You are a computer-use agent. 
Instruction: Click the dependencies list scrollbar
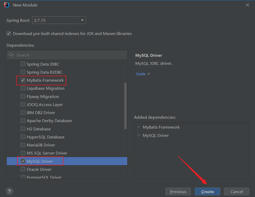pyautogui.click(x=125, y=106)
